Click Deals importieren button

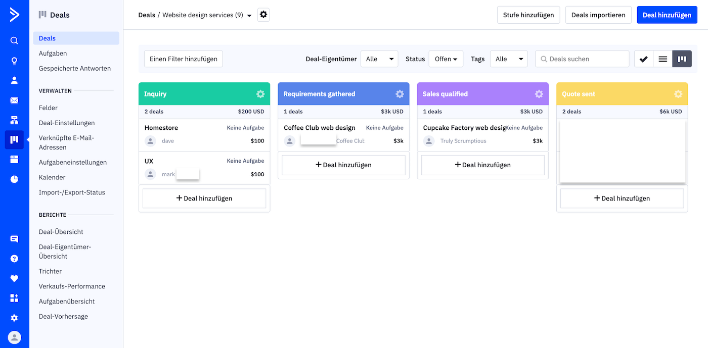(598, 15)
